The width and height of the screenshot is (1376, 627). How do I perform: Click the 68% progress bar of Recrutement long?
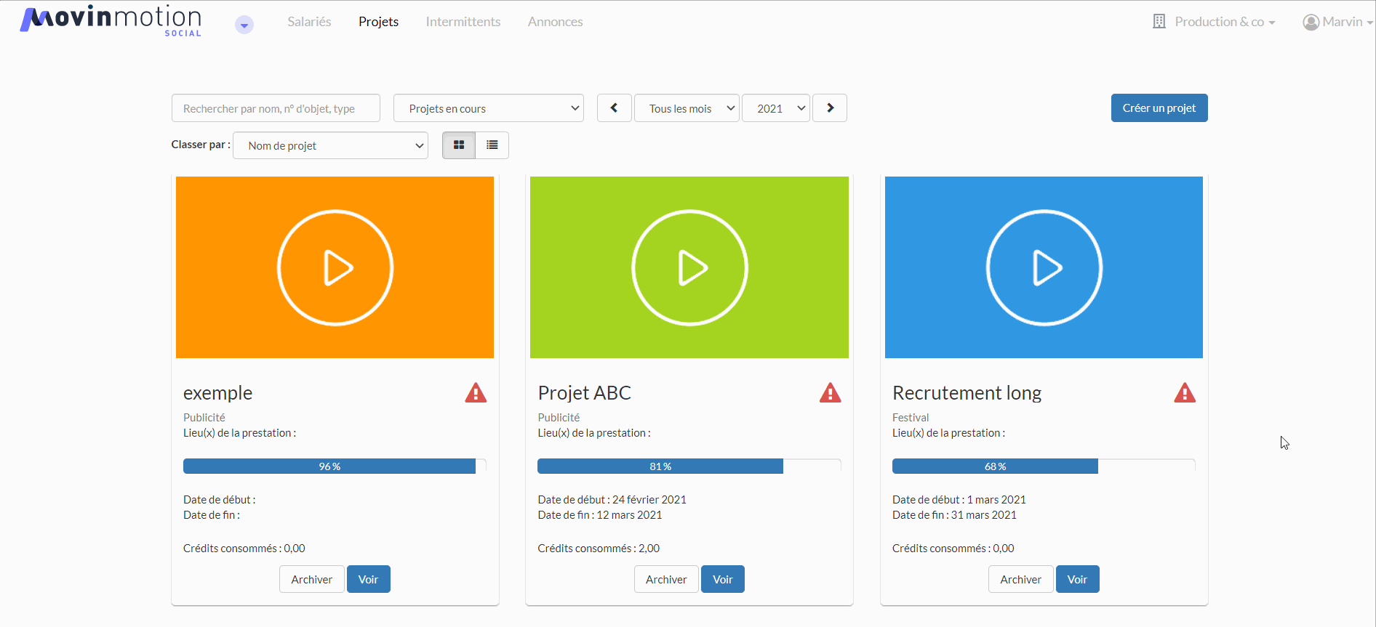click(995, 466)
